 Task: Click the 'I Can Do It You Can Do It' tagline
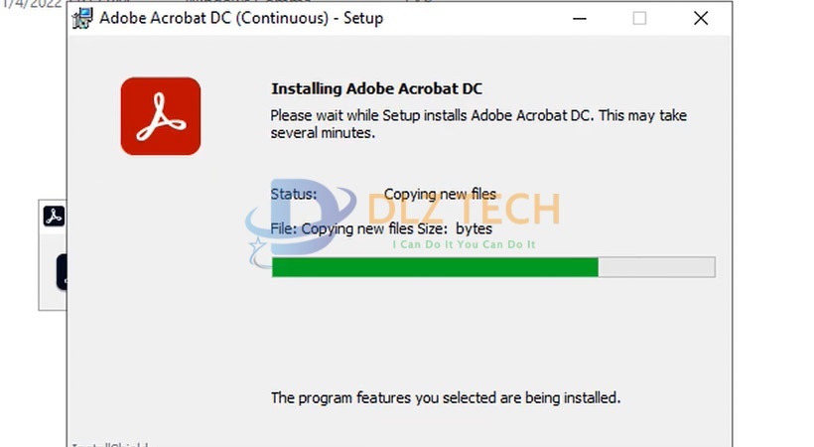pos(464,244)
